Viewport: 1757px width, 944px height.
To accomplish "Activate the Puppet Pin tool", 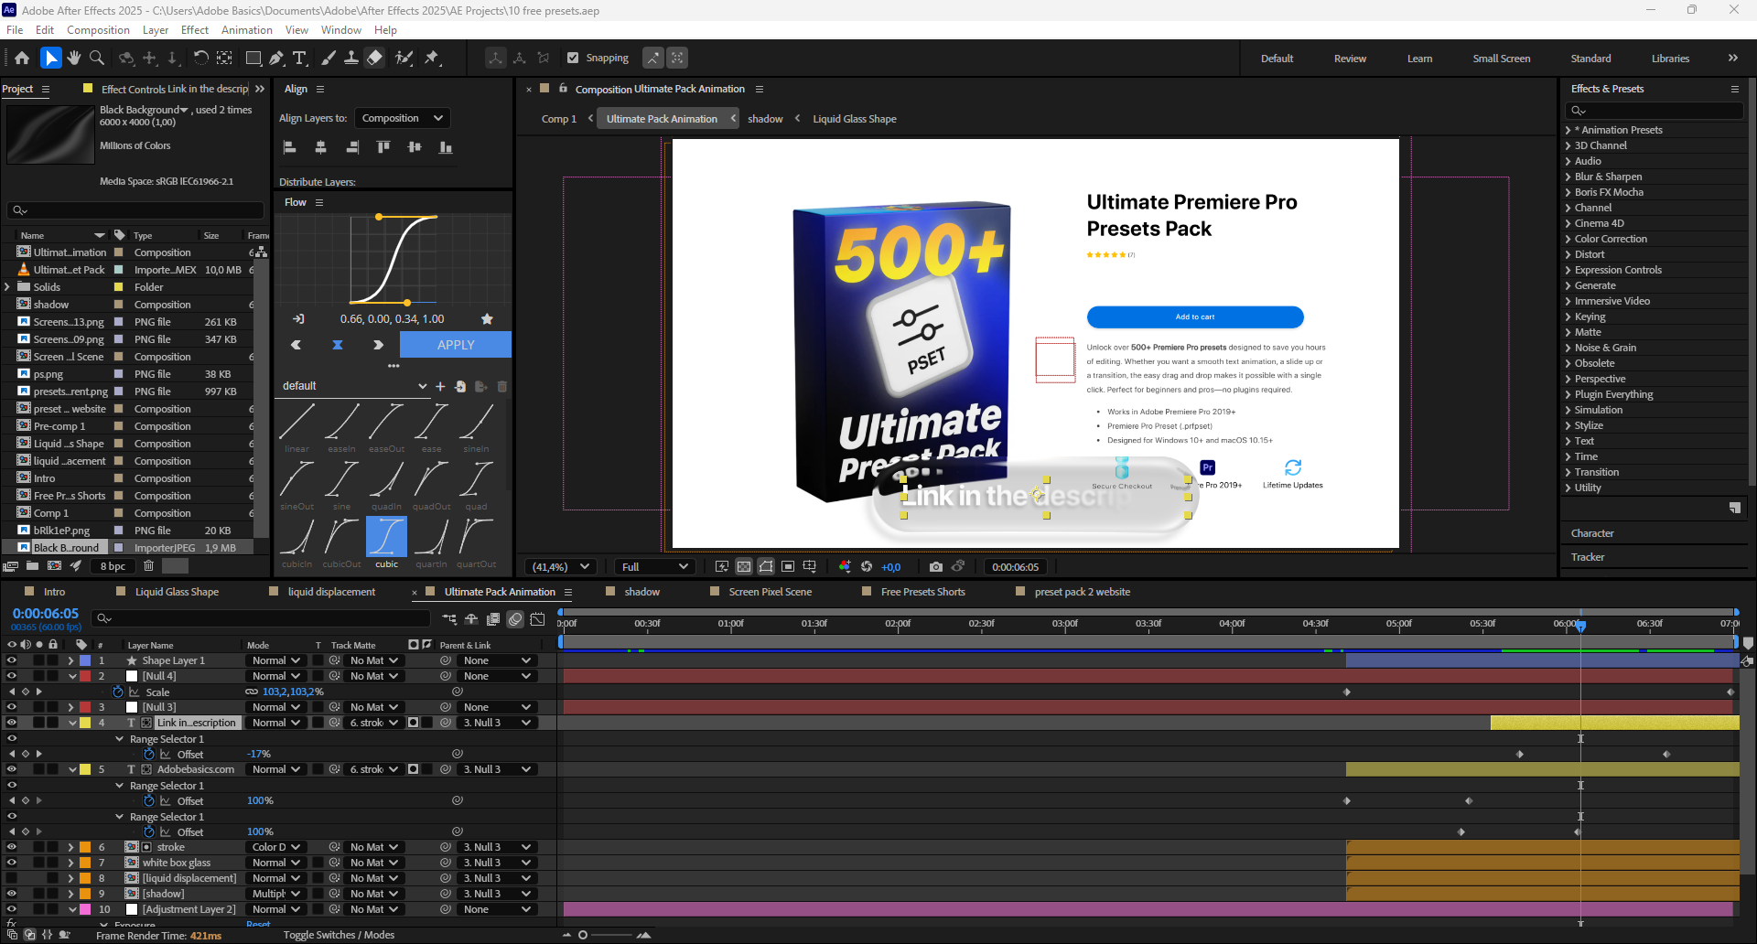I will pyautogui.click(x=432, y=58).
